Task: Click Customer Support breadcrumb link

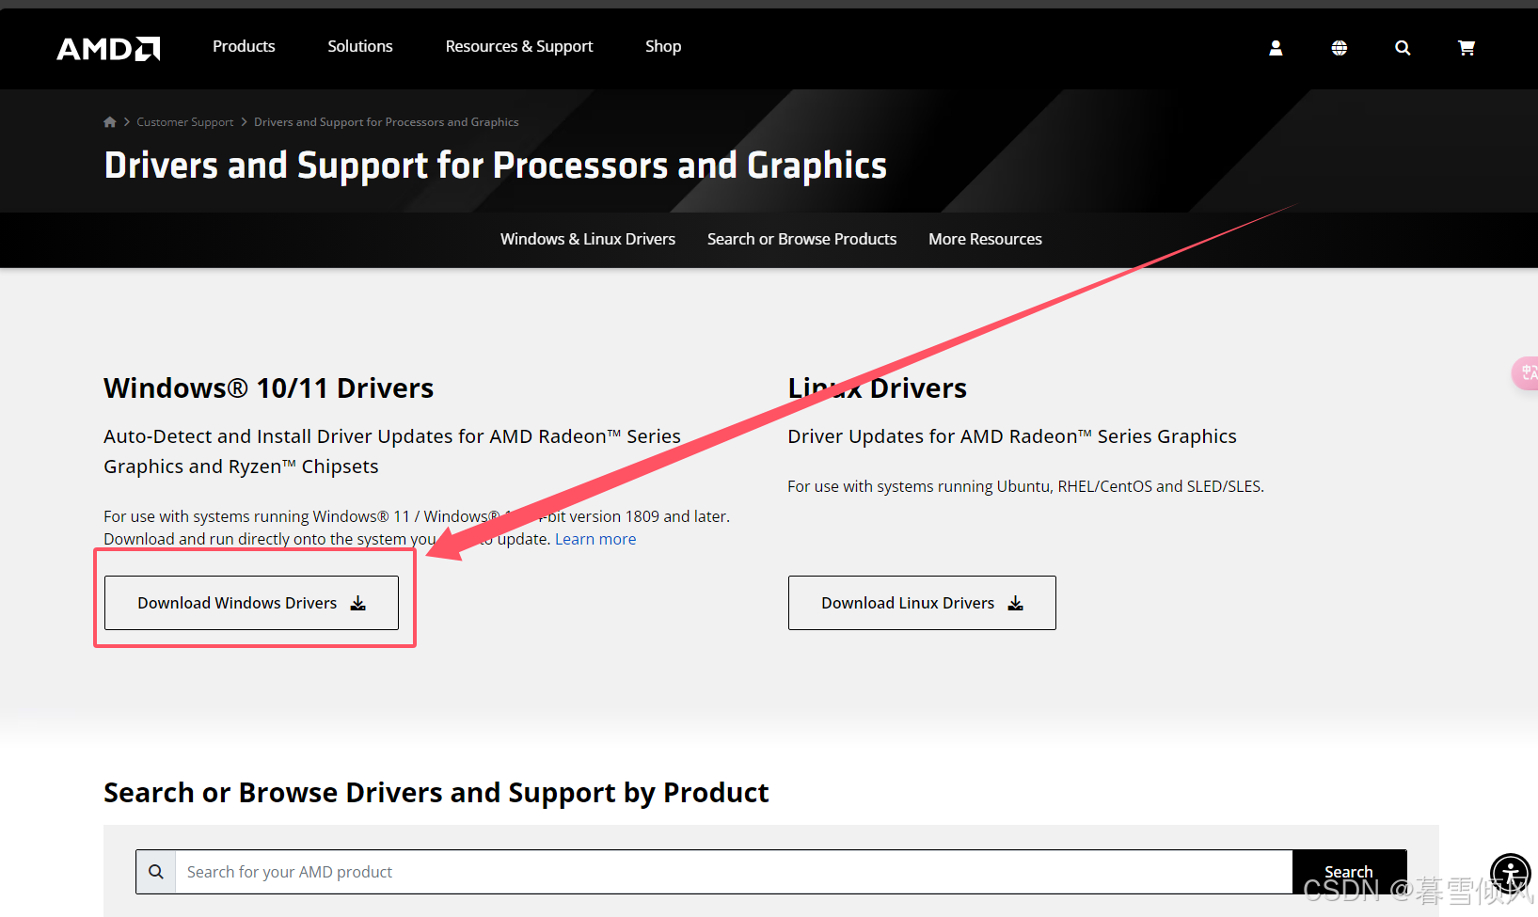Action: (185, 122)
